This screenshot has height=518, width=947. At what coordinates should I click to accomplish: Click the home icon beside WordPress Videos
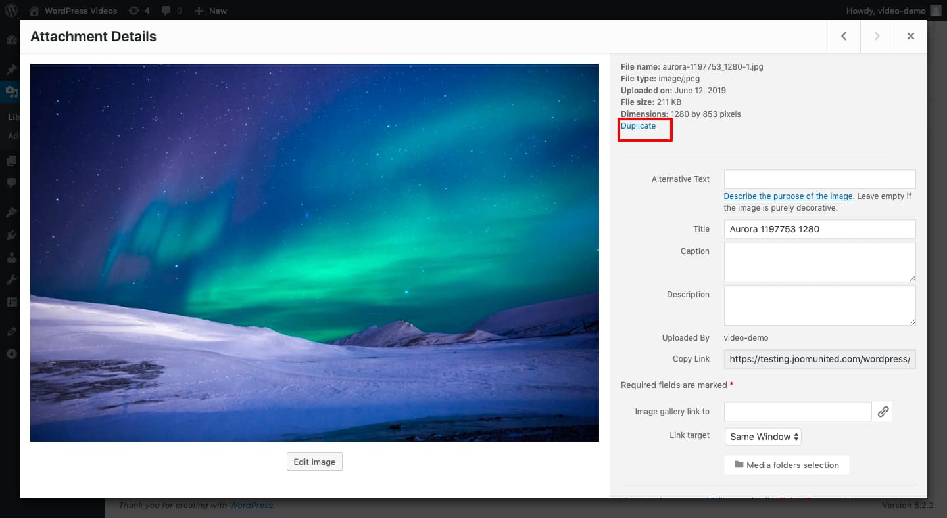pyautogui.click(x=34, y=11)
